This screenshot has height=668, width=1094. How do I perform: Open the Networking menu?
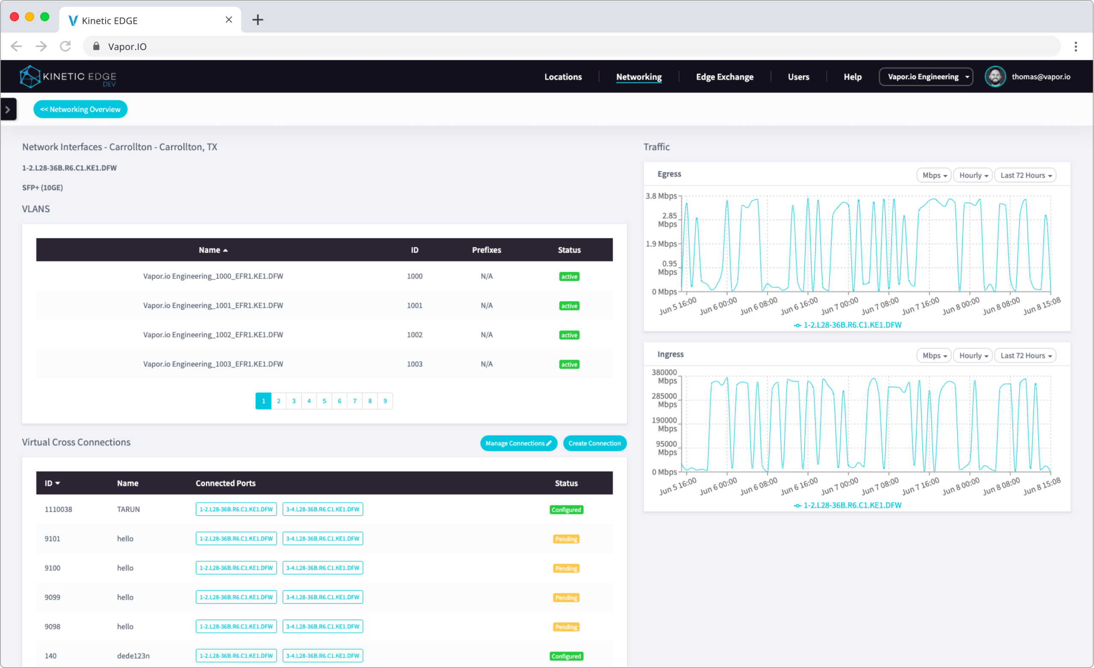(x=639, y=77)
